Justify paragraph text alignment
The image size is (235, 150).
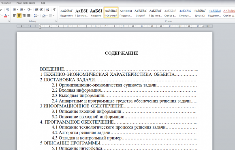[x=29, y=15]
